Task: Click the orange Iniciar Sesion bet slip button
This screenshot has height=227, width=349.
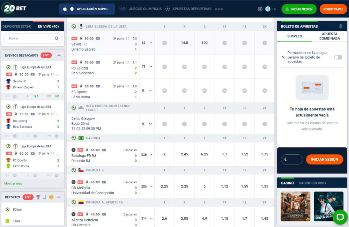Action: (x=325, y=160)
